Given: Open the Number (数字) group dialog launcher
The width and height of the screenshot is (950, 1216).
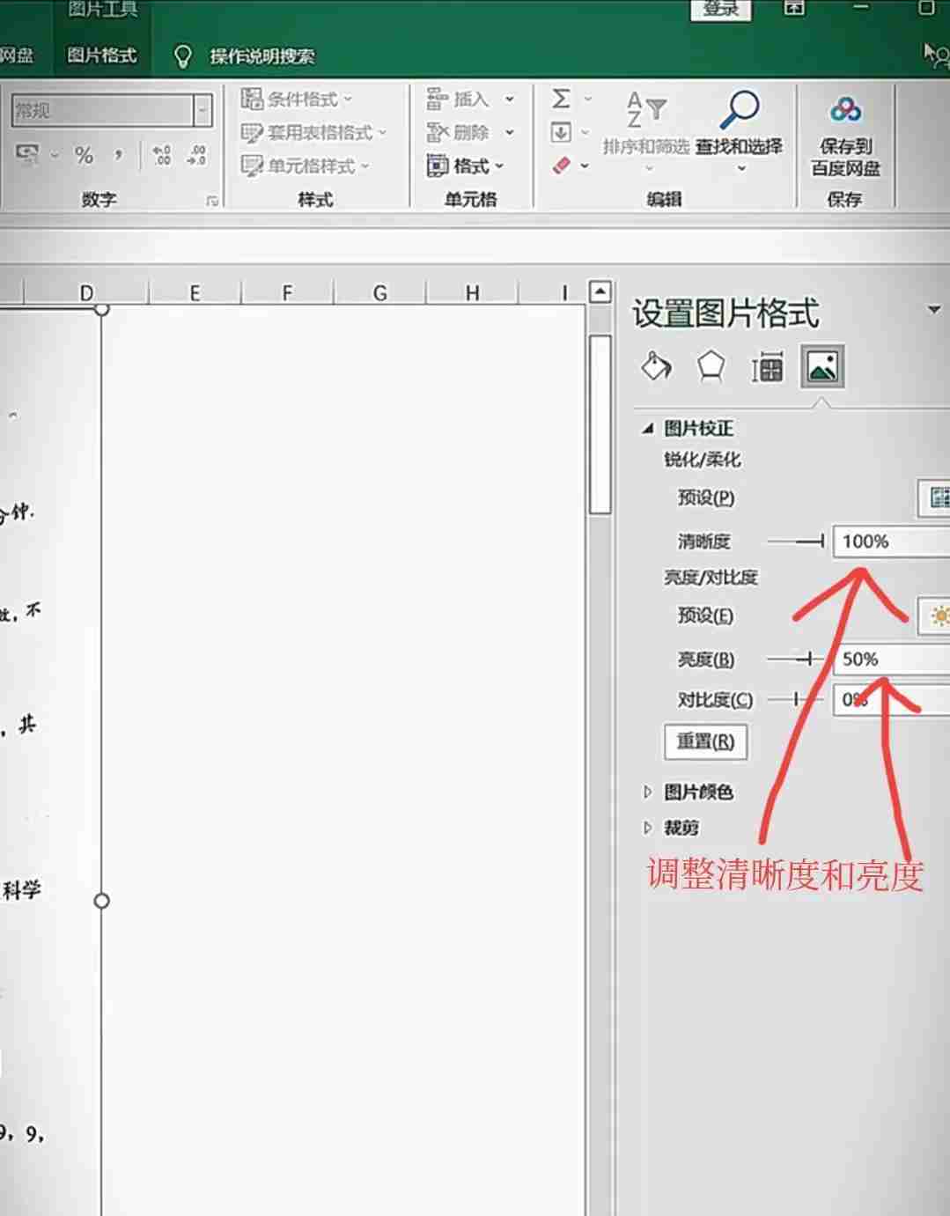Looking at the screenshot, I should (212, 202).
